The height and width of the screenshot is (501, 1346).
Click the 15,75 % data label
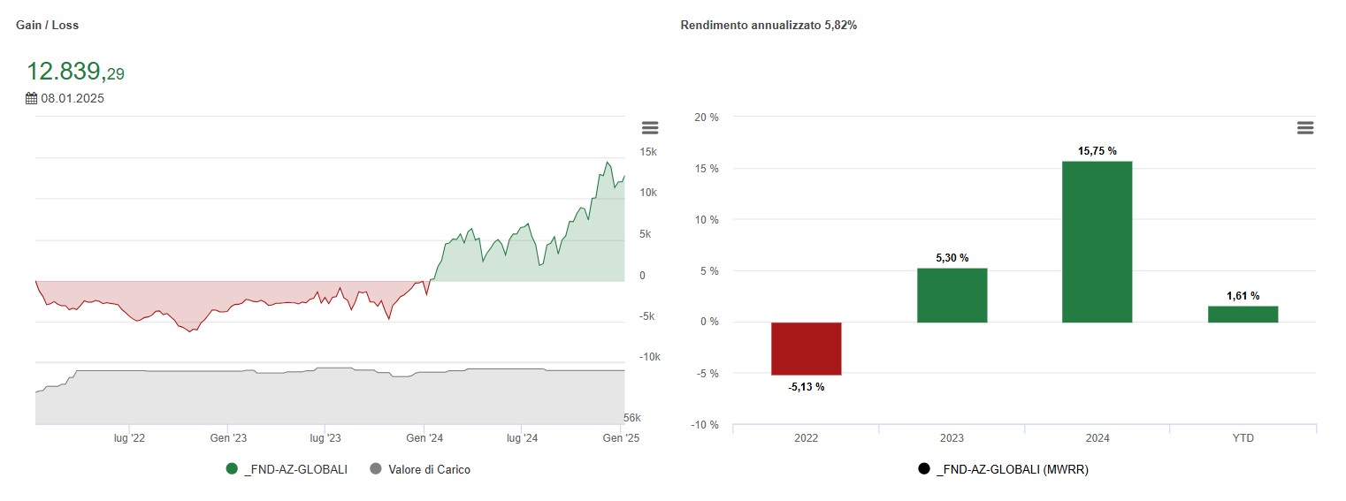pyautogui.click(x=1097, y=151)
